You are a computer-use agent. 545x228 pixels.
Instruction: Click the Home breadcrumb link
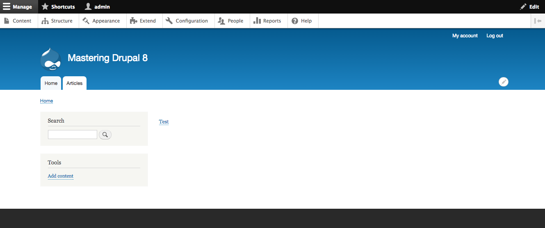[x=46, y=101]
